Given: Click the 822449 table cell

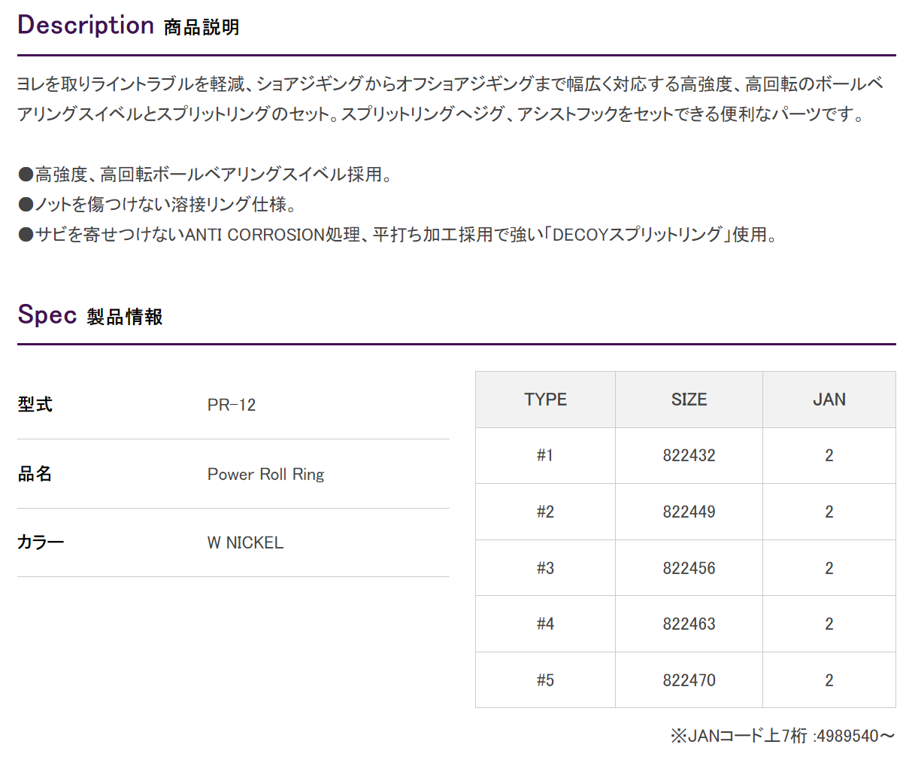Looking at the screenshot, I should (689, 512).
